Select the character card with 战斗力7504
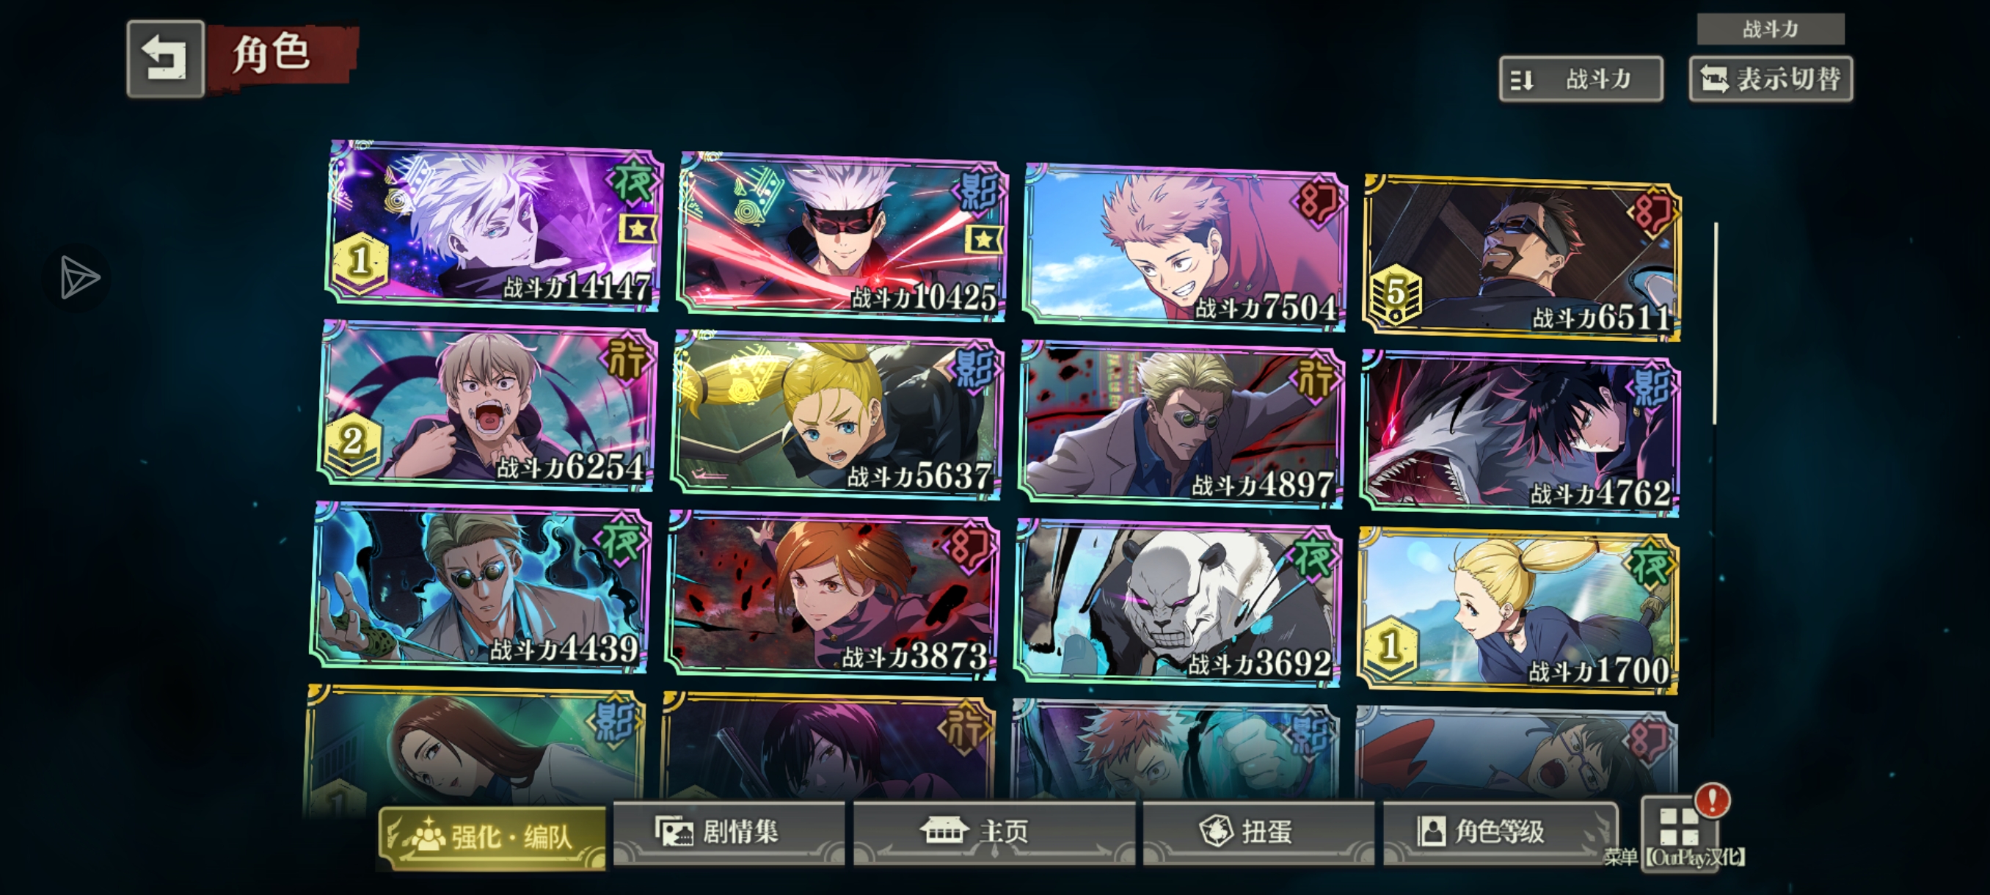1990x895 pixels. [1184, 247]
